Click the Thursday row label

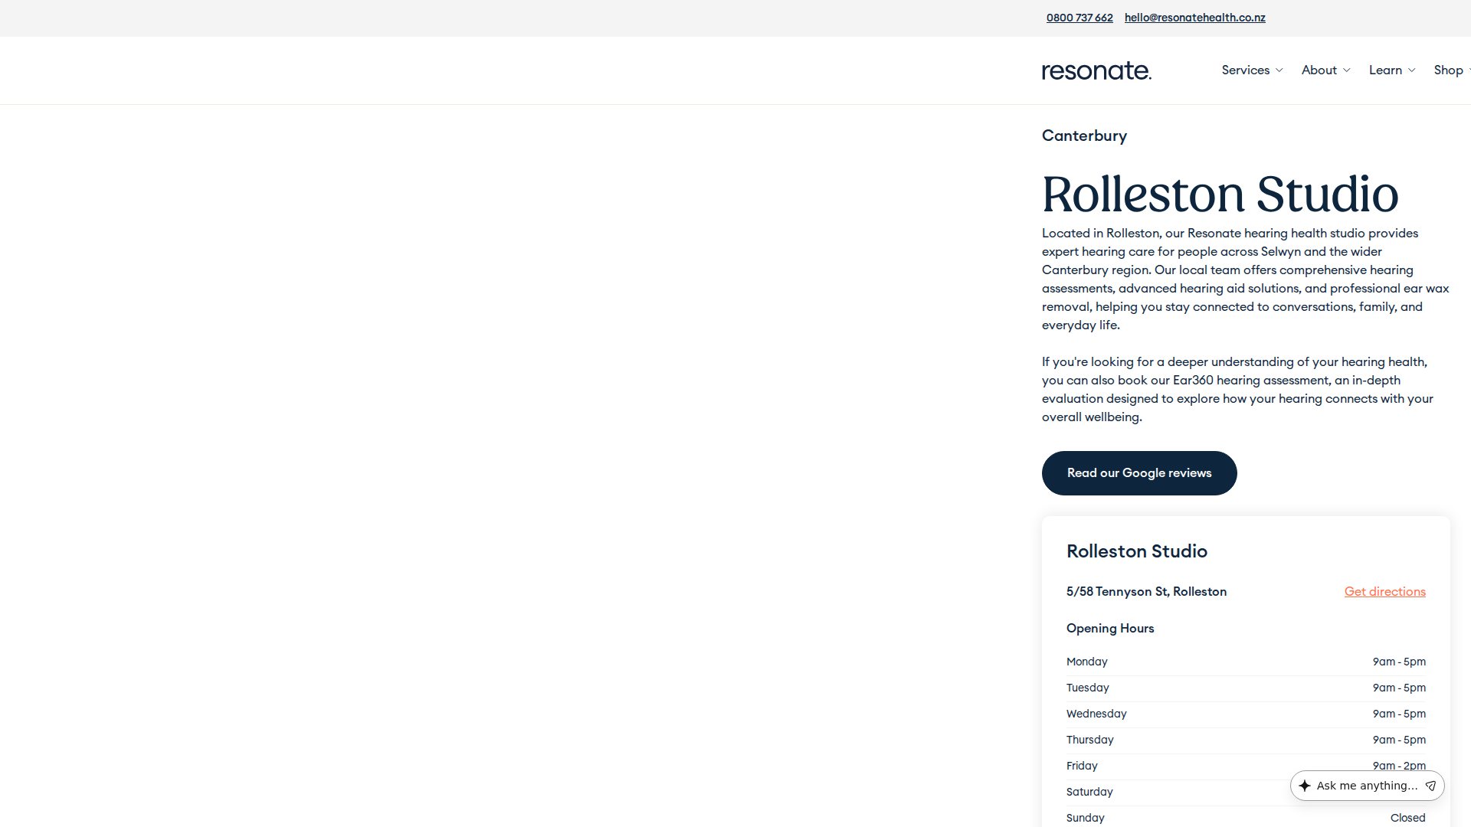1090,740
